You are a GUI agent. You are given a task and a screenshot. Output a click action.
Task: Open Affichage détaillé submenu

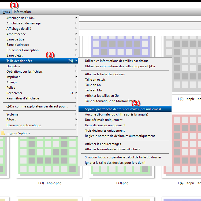(39, 29)
